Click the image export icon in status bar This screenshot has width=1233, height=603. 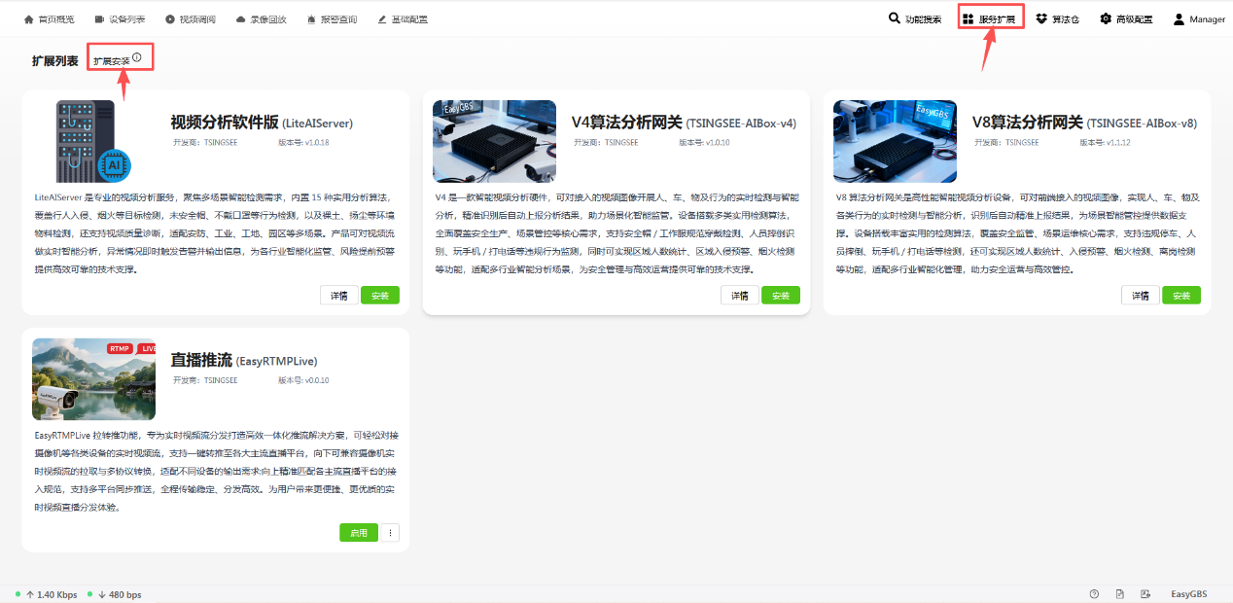click(1145, 594)
